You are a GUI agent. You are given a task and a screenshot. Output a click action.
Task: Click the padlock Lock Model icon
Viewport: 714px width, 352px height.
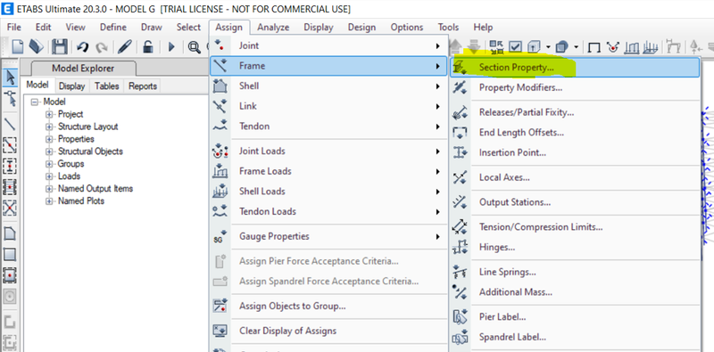[148, 46]
